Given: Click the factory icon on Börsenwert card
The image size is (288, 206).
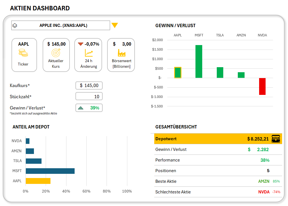Looking at the screenshot, I should point(122,53).
